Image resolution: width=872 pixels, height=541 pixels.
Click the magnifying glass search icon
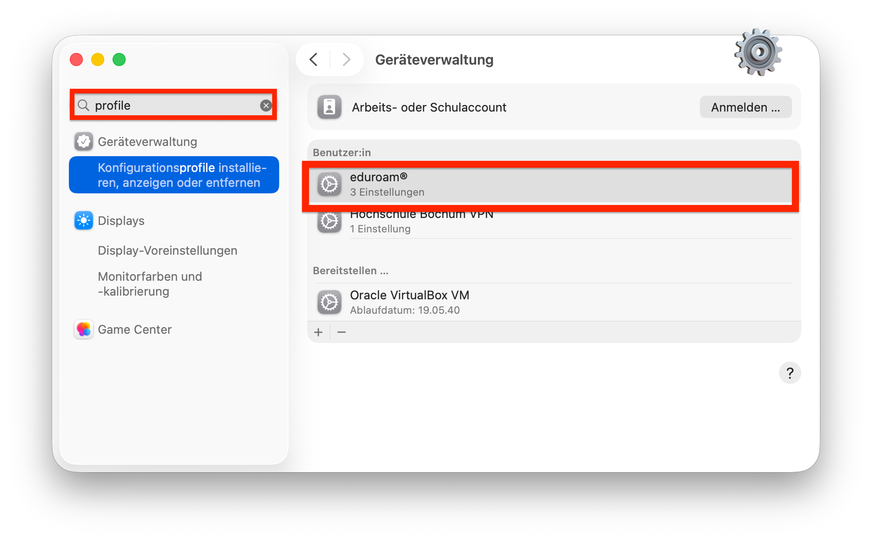[x=84, y=106]
